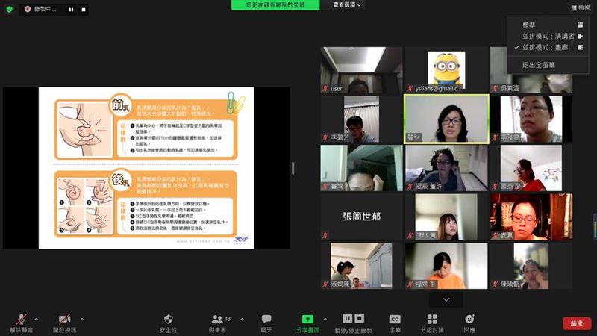Image resolution: width=597 pixels, height=336 pixels.
Task: Click the green 分享畫面 share screen icon
Action: point(307,320)
